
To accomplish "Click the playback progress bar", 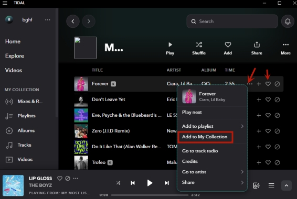I will (x=150, y=195).
